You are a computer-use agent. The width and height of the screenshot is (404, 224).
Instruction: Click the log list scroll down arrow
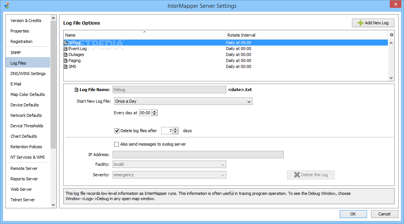[391, 78]
